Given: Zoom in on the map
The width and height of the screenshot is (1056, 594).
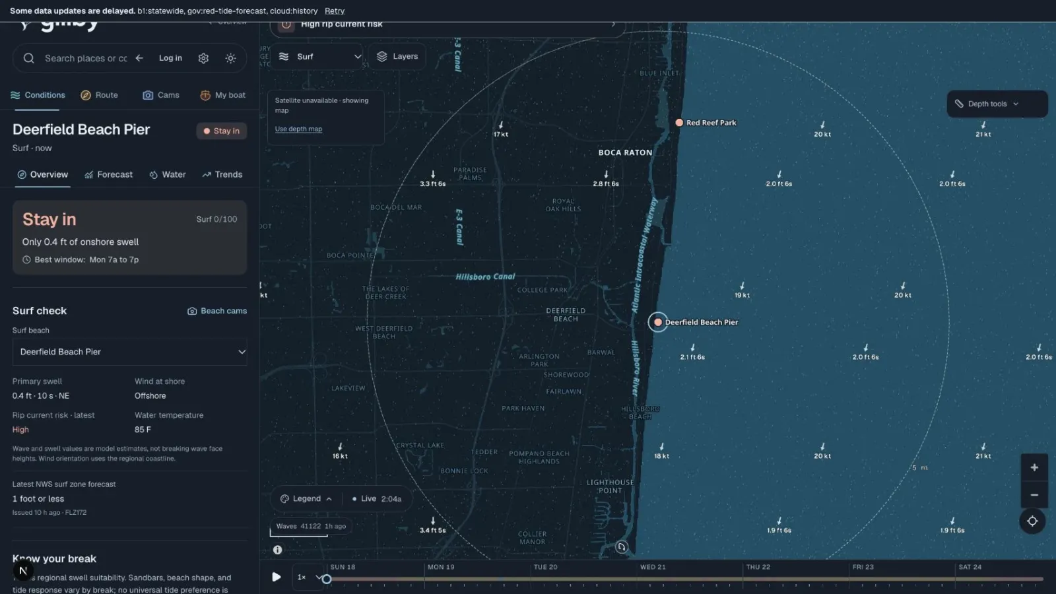Looking at the screenshot, I should tap(1034, 467).
